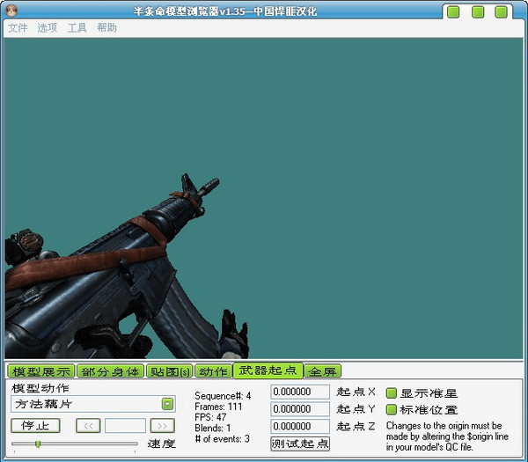Step forward a frame with >> button
The width and height of the screenshot is (528, 462).
pyautogui.click(x=162, y=426)
